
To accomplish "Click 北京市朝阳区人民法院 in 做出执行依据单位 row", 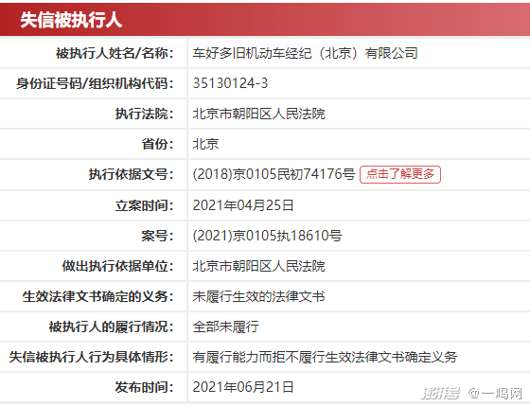I will click(259, 266).
